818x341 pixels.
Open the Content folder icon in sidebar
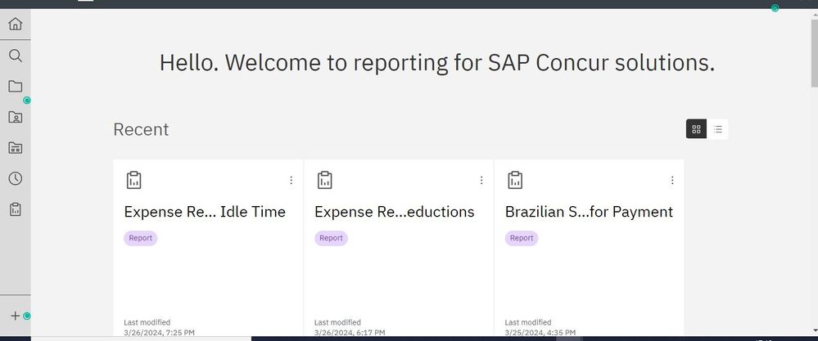pyautogui.click(x=15, y=87)
